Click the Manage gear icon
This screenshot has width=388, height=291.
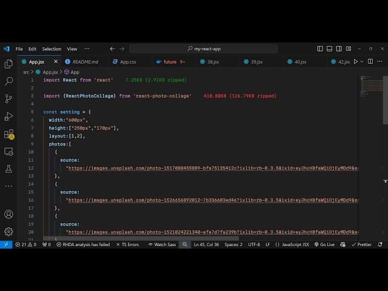click(8, 231)
